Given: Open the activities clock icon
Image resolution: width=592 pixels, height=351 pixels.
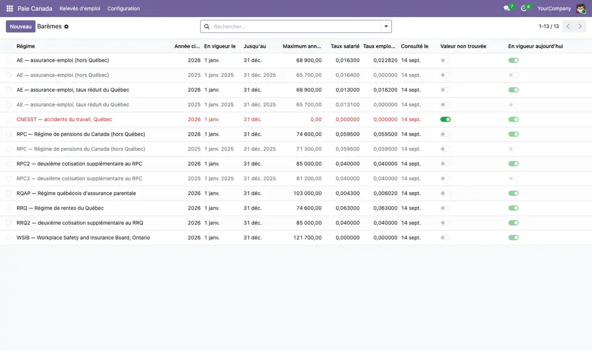Looking at the screenshot, I should [x=524, y=8].
